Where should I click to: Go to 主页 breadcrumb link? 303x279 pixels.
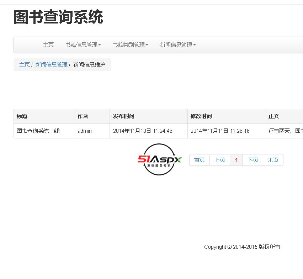pos(25,64)
